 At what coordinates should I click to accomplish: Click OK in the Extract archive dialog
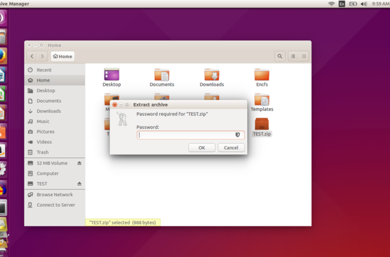tap(201, 147)
